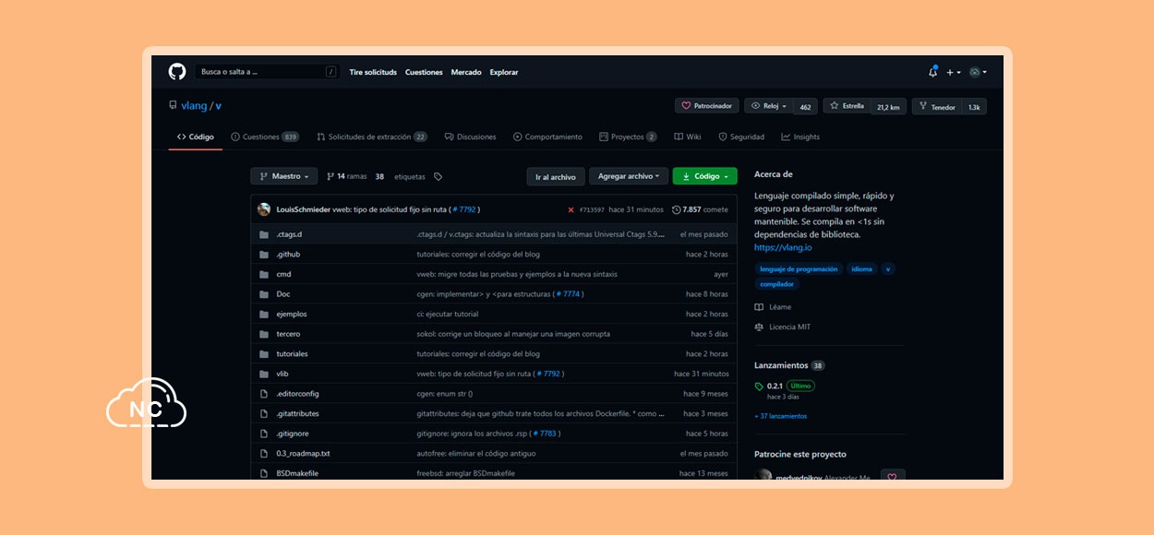1154x535 pixels.
Task: Open the Maestro branch dropdown
Action: (x=284, y=176)
